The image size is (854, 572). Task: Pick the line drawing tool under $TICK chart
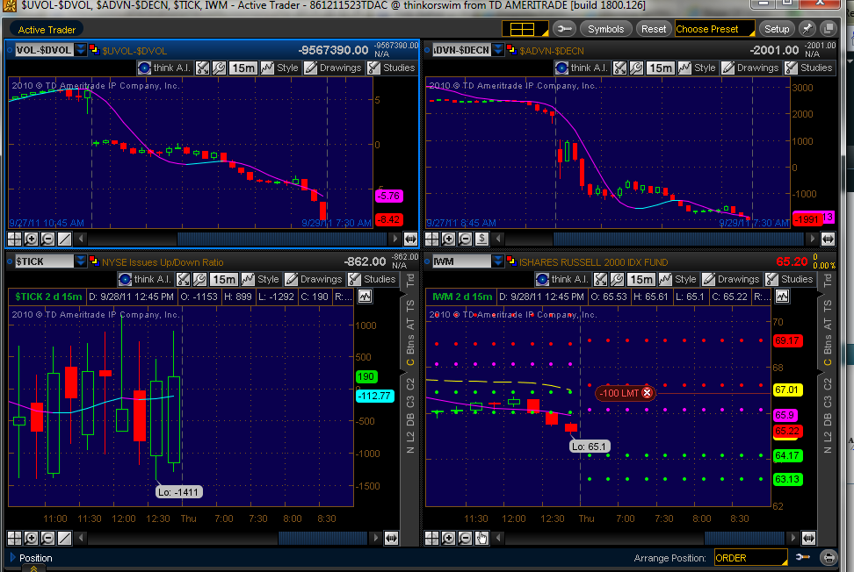[x=64, y=539]
